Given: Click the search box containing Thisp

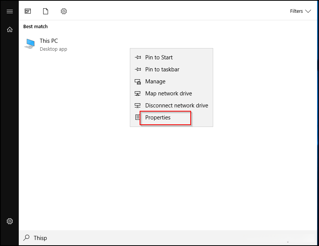Looking at the screenshot, I should [150, 238].
